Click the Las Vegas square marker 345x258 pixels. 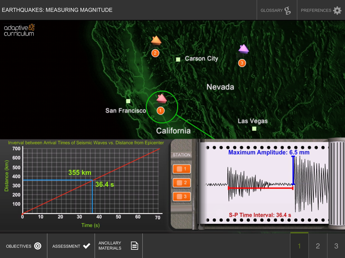(254, 129)
